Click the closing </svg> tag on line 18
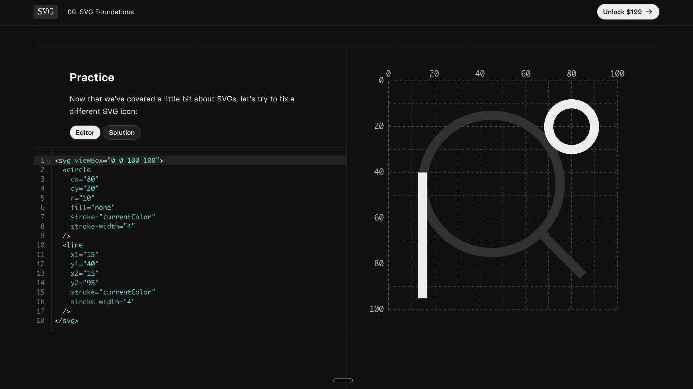This screenshot has width=693, height=389. [x=66, y=321]
